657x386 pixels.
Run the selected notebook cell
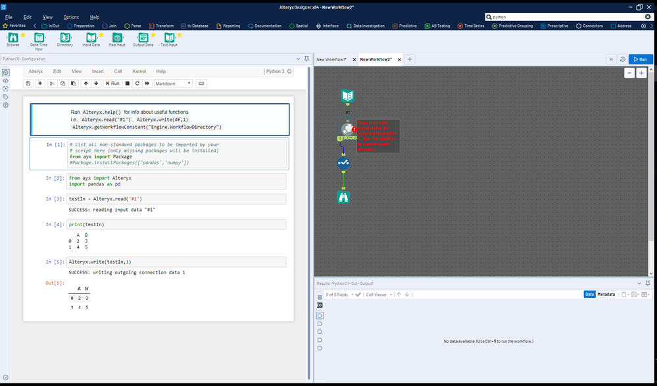coord(112,84)
